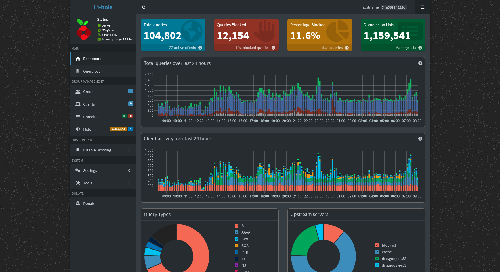Image resolution: width=500 pixels, height=272 pixels.
Task: Open the 22 active clients link
Action: click(x=186, y=48)
